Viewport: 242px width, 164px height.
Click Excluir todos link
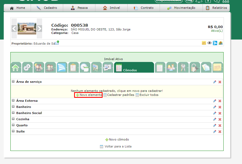pyautogui.click(x=147, y=95)
